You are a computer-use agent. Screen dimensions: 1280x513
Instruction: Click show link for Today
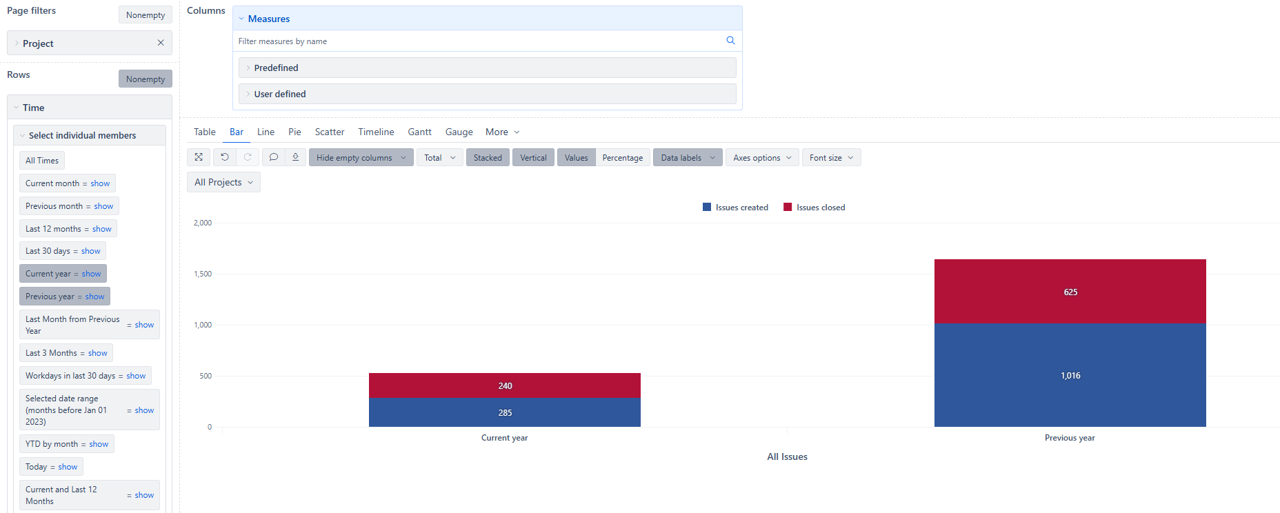68,467
